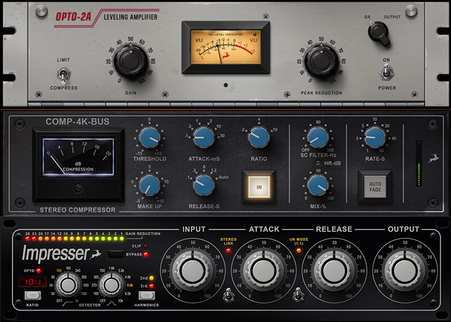Flip the STEREO LINK toggle switch
This screenshot has height=322, width=451.
click(x=228, y=295)
